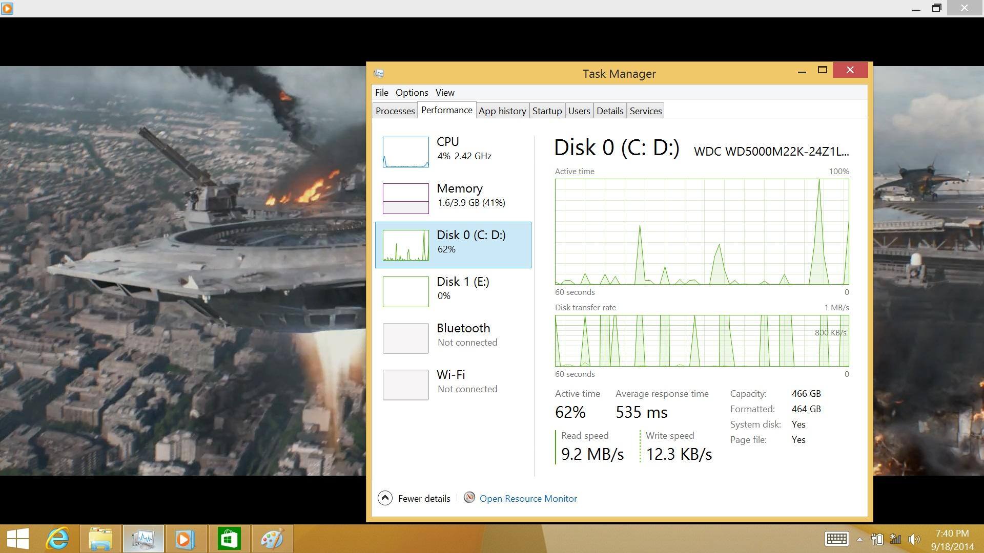This screenshot has height=553, width=984.
Task: Switch to the App history tab
Action: [x=502, y=111]
